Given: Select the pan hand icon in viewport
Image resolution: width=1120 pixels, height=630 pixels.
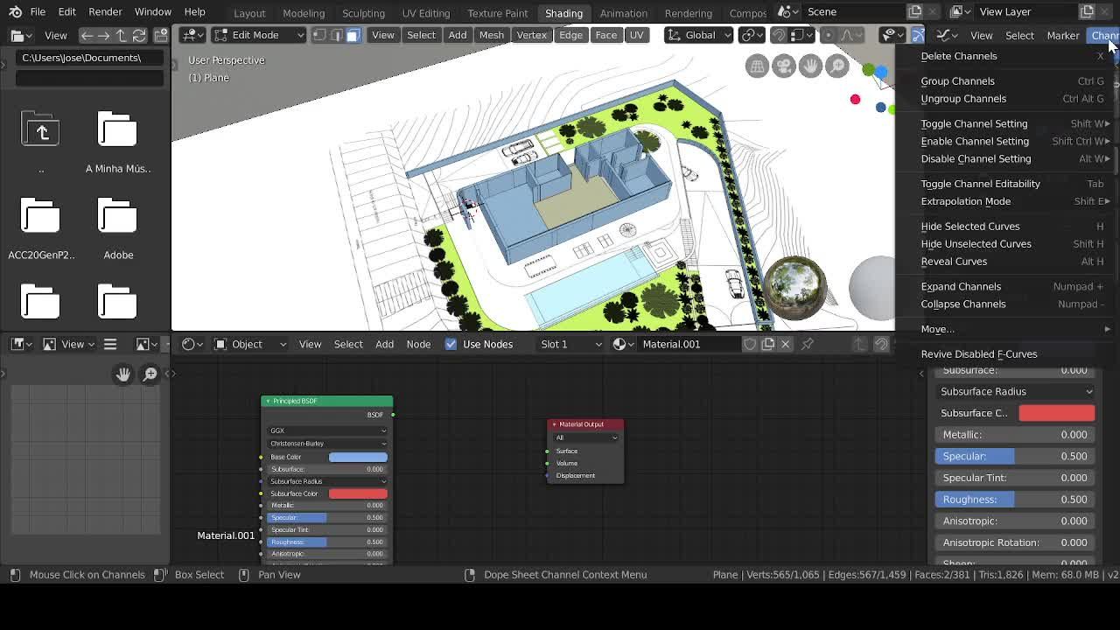Looking at the screenshot, I should [810, 65].
